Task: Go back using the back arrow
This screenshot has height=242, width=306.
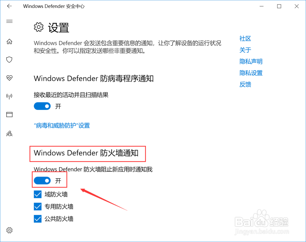Action: point(9,6)
